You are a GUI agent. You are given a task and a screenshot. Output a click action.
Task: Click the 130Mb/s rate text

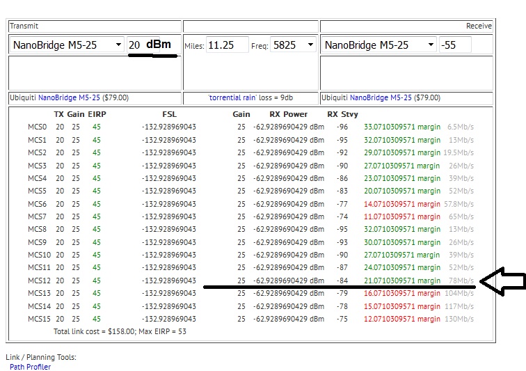point(459,319)
